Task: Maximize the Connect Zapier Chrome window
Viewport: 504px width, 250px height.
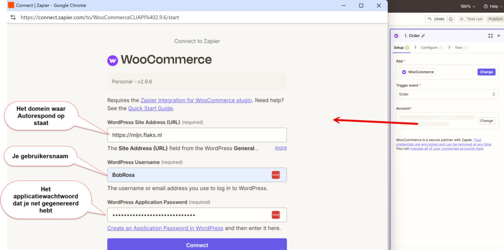Action: tap(361, 5)
